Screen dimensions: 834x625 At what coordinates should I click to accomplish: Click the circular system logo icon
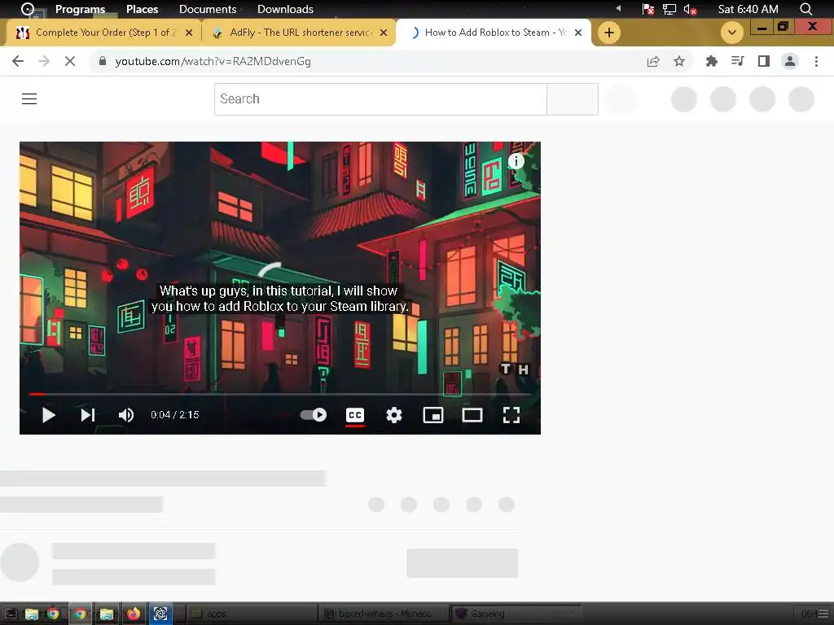tap(27, 9)
